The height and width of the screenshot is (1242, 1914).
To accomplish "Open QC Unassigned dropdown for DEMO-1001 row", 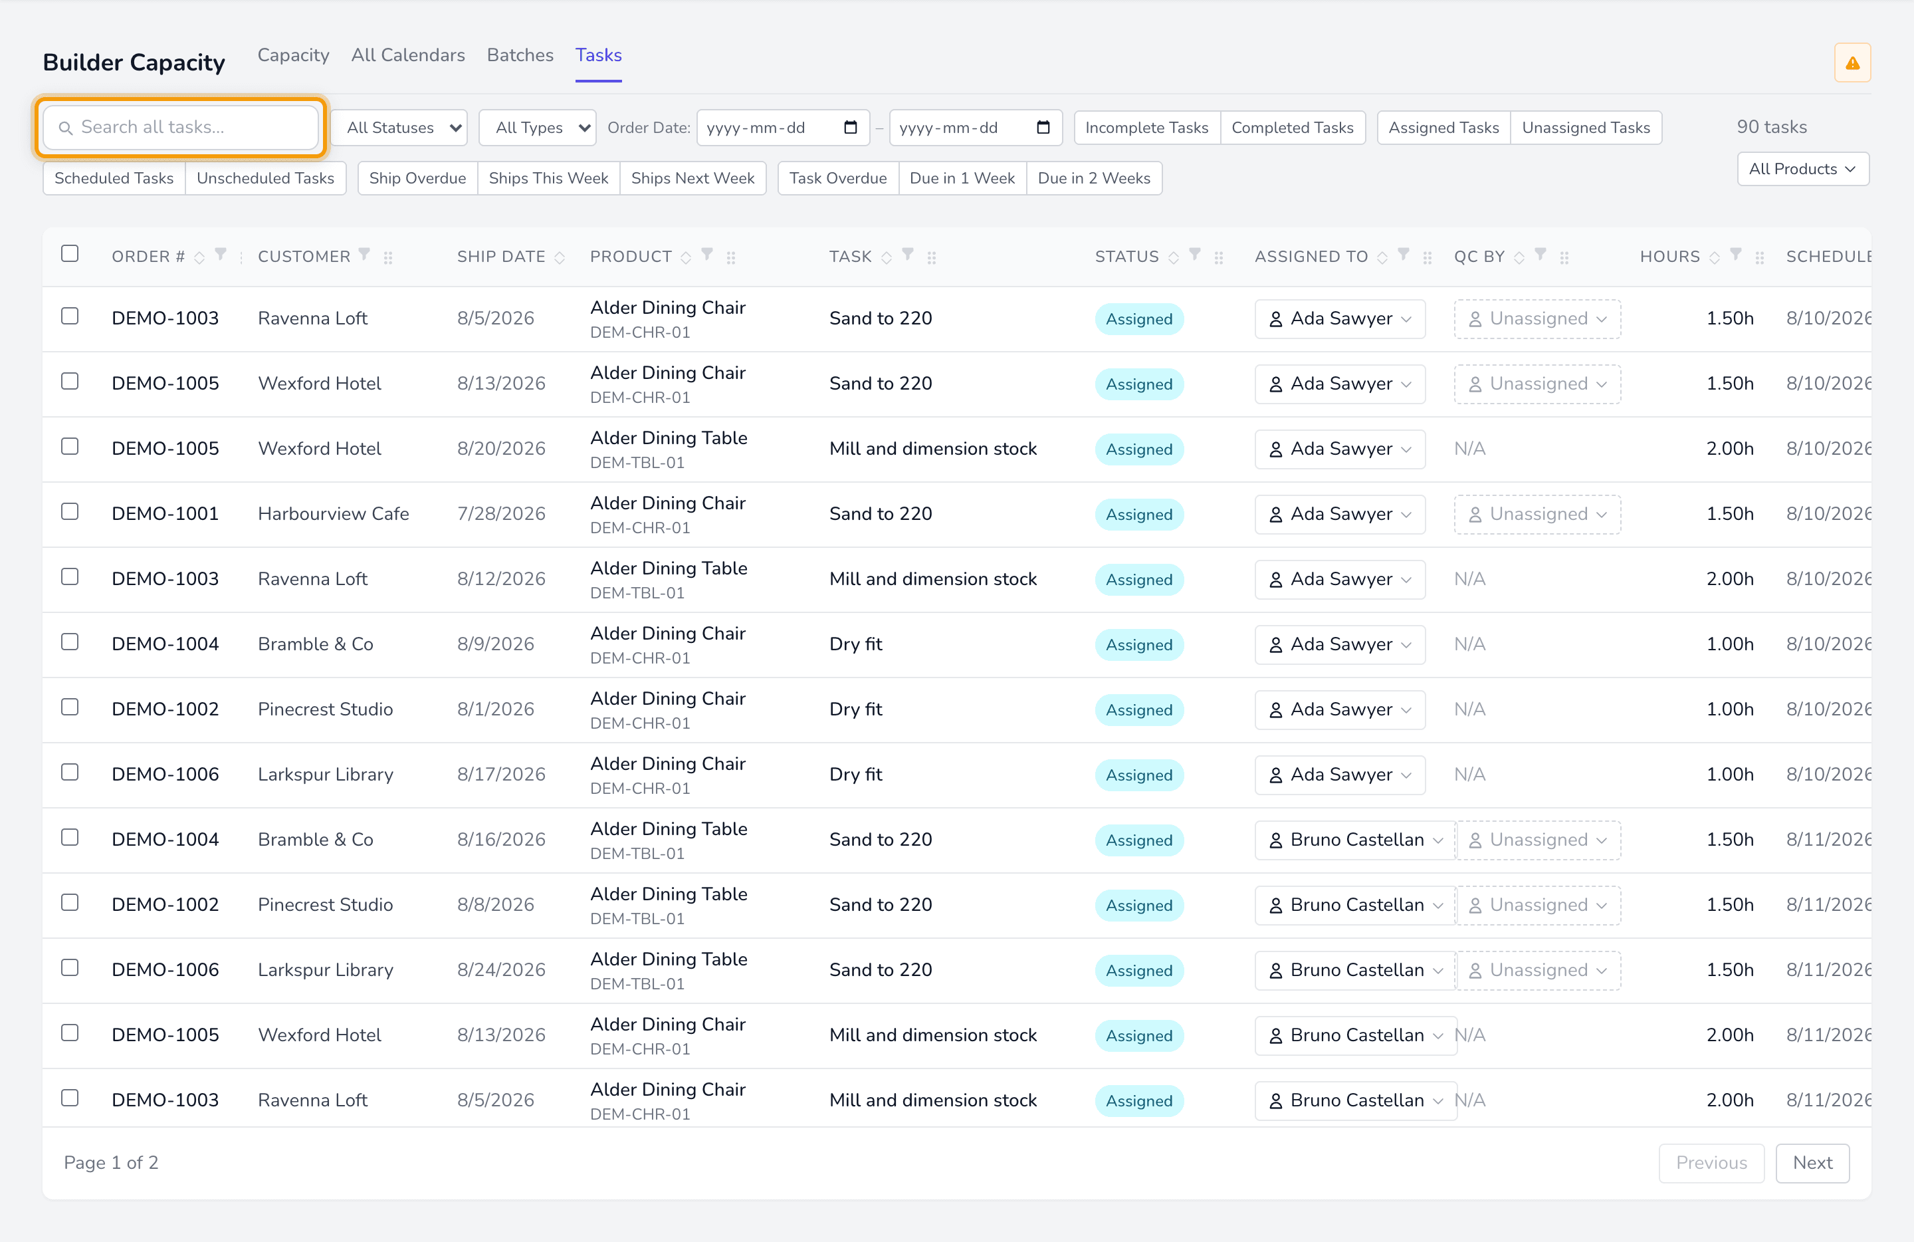I will pos(1537,514).
